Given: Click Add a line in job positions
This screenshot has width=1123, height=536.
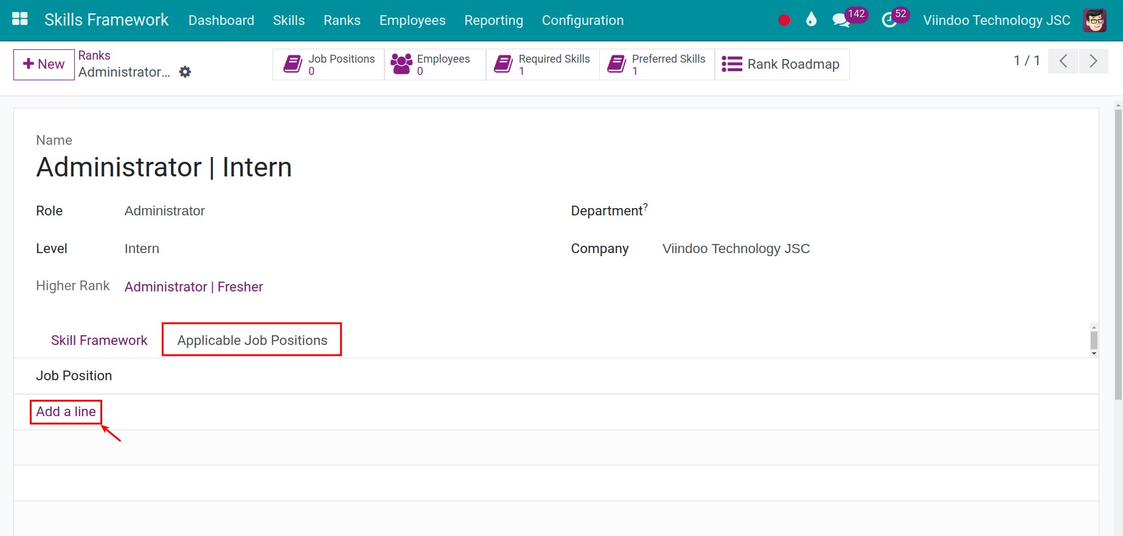Looking at the screenshot, I should [x=66, y=412].
